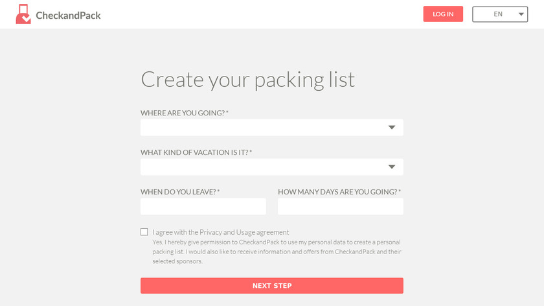The width and height of the screenshot is (544, 306).
Task: Expand the kind of vacation dropdown
Action: 271,167
